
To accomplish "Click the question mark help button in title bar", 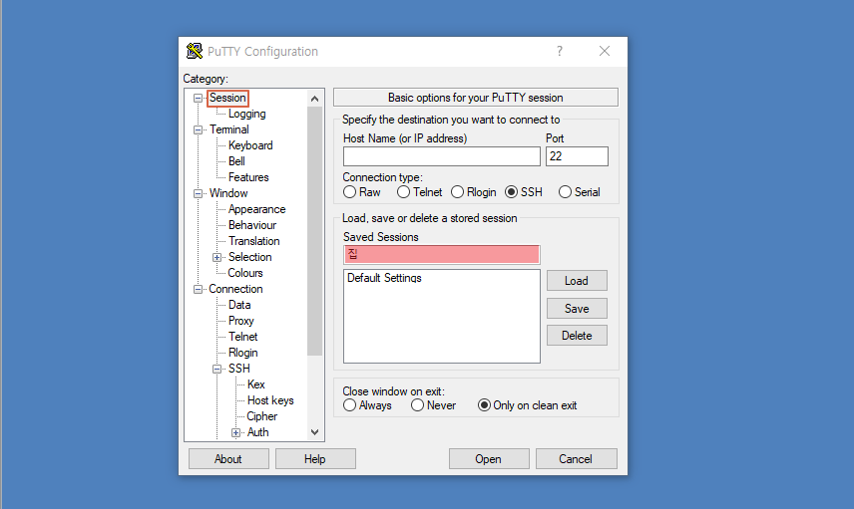I will point(560,51).
